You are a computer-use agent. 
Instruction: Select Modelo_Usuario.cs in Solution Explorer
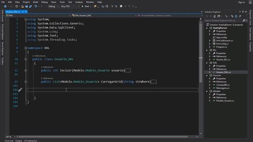coord(225,101)
